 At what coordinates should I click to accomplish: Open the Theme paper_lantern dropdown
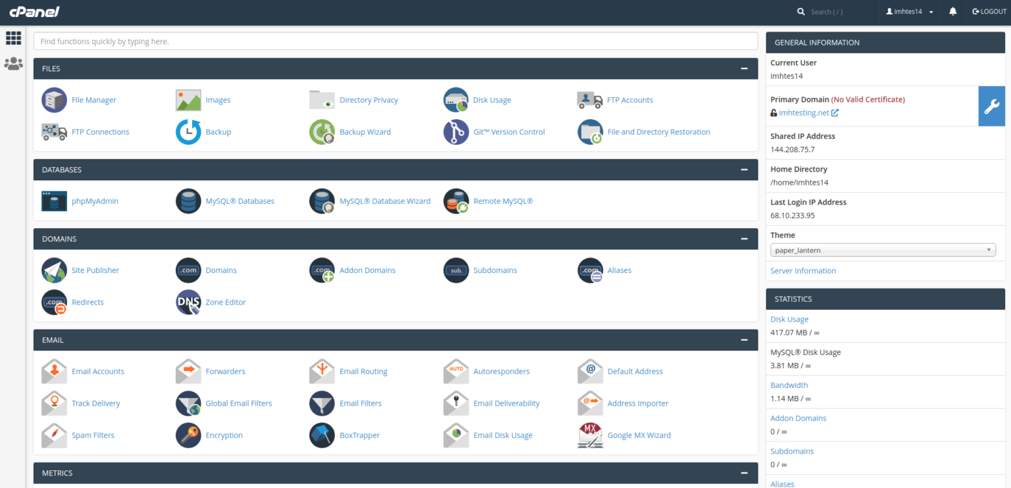coord(883,250)
